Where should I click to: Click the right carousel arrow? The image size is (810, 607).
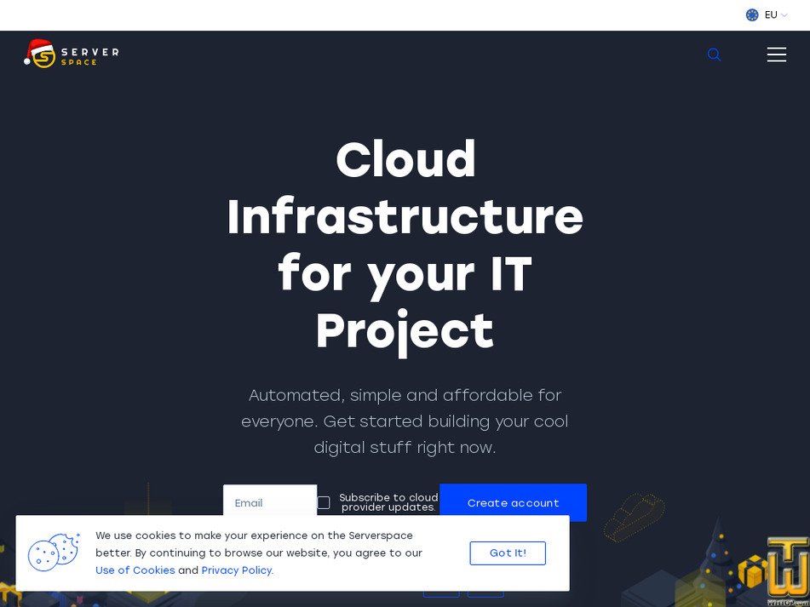click(x=485, y=593)
